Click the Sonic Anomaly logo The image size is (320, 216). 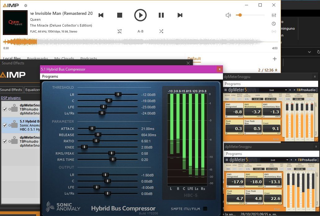[x=63, y=207]
